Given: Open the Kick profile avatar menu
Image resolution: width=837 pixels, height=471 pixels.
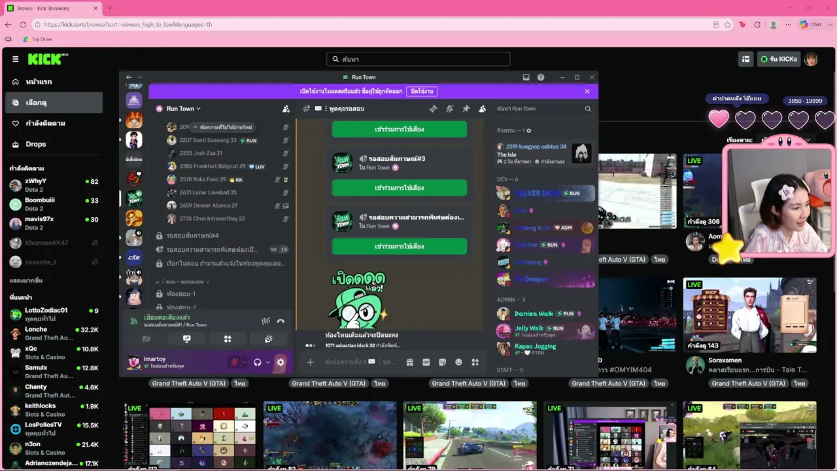Looking at the screenshot, I should 811,60.
